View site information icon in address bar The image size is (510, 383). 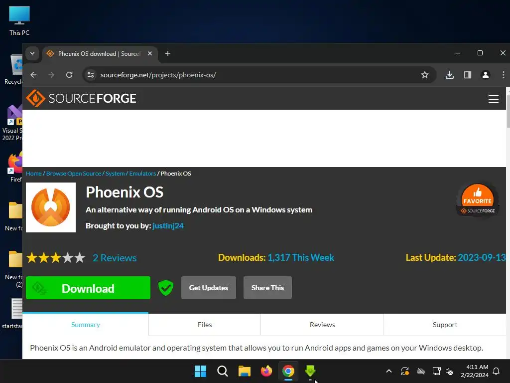coord(91,75)
